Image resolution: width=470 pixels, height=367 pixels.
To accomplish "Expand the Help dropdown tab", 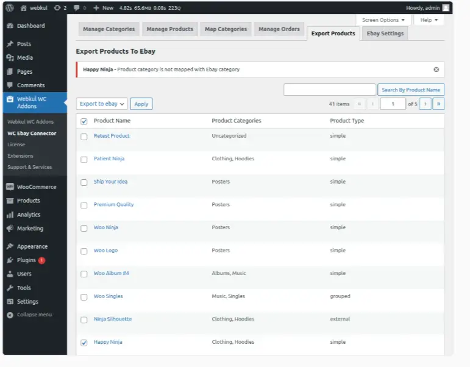I will tap(429, 20).
